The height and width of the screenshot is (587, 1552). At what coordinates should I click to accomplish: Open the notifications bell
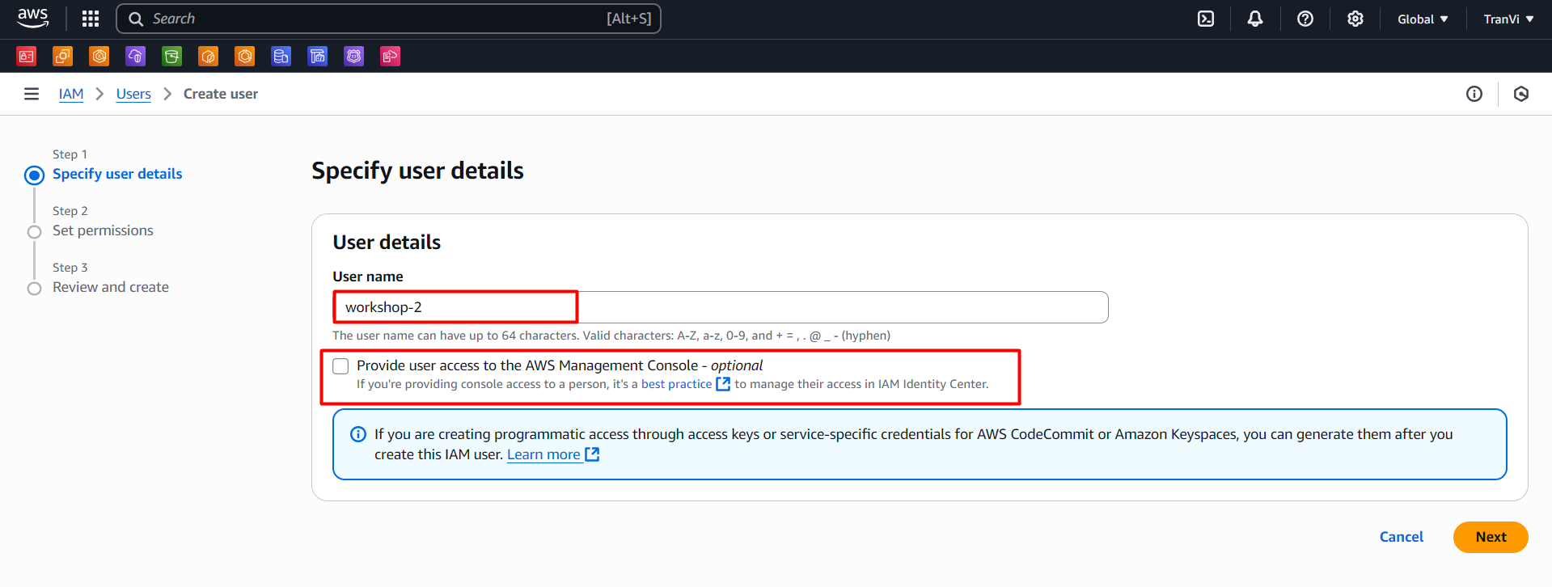coord(1254,19)
